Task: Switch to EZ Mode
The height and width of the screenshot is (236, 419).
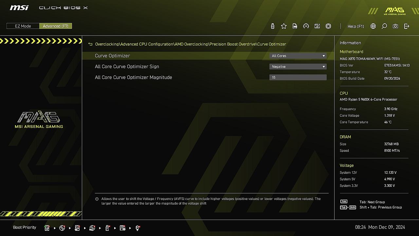Action: (x=23, y=26)
